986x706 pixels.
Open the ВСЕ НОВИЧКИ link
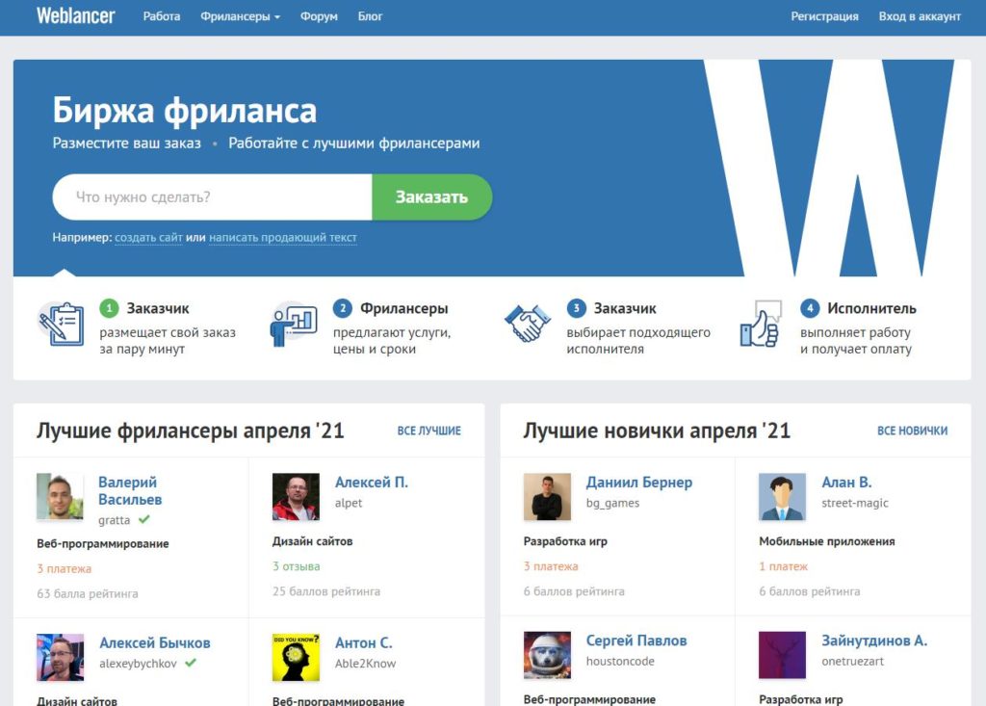(913, 431)
